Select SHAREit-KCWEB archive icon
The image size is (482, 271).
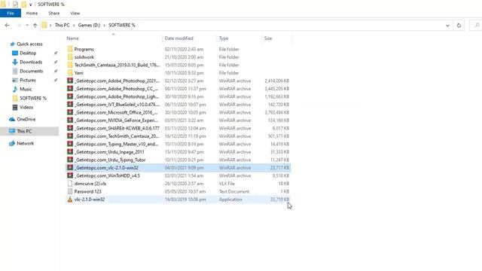pyautogui.click(x=70, y=128)
